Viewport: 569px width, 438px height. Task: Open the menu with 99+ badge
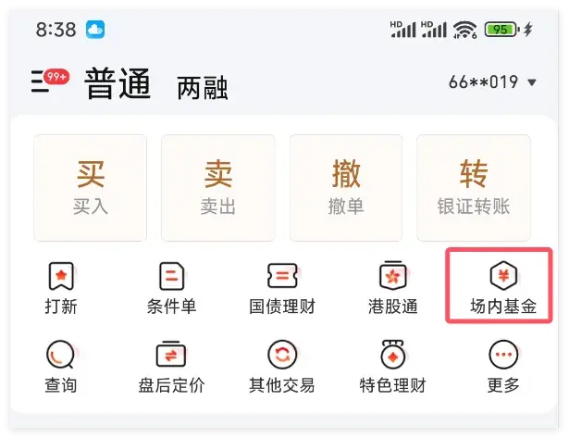point(48,81)
